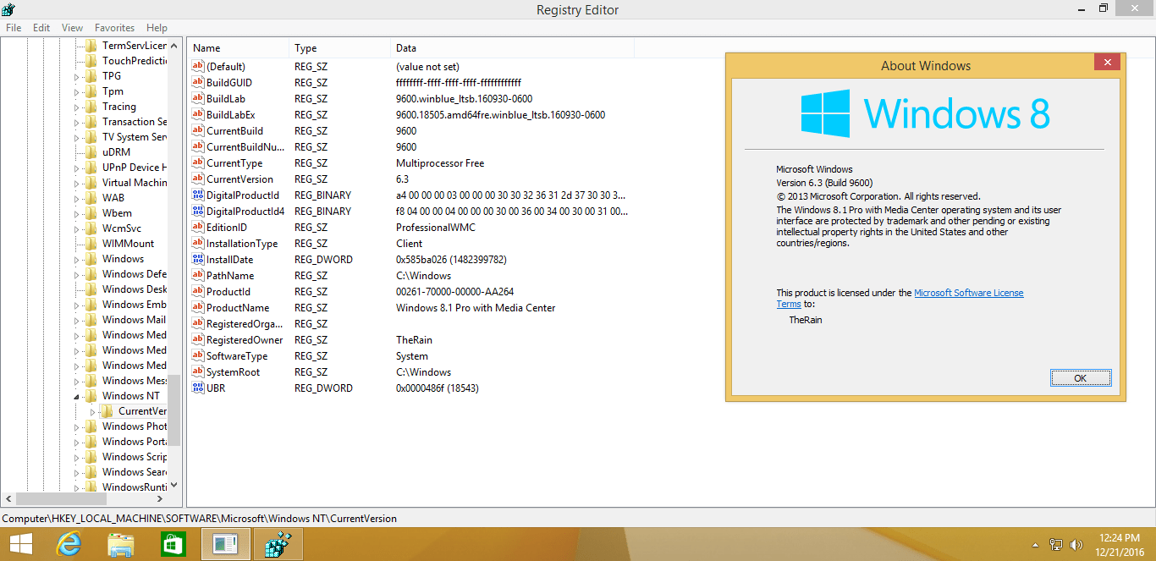Click tree pane vertical scrollbar down arrow
Viewport: 1156px width, 561px height.
[x=174, y=485]
